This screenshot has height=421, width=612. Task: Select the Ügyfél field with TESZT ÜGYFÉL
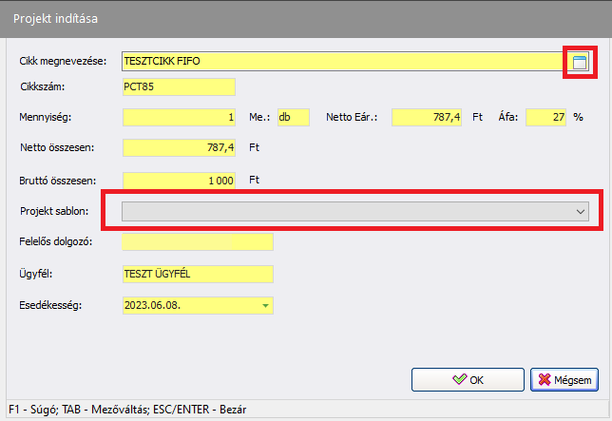197,275
